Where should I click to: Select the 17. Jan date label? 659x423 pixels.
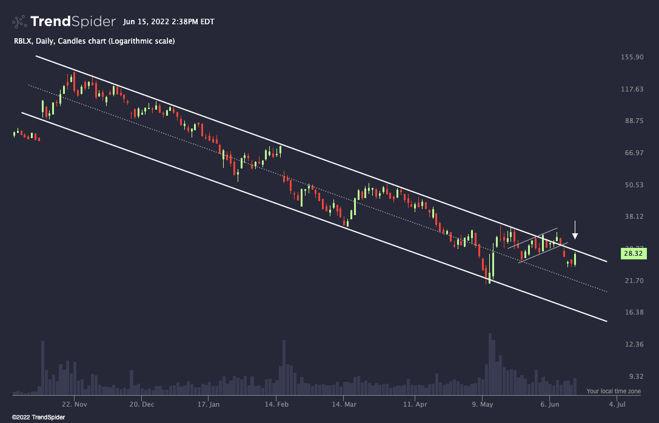click(208, 404)
